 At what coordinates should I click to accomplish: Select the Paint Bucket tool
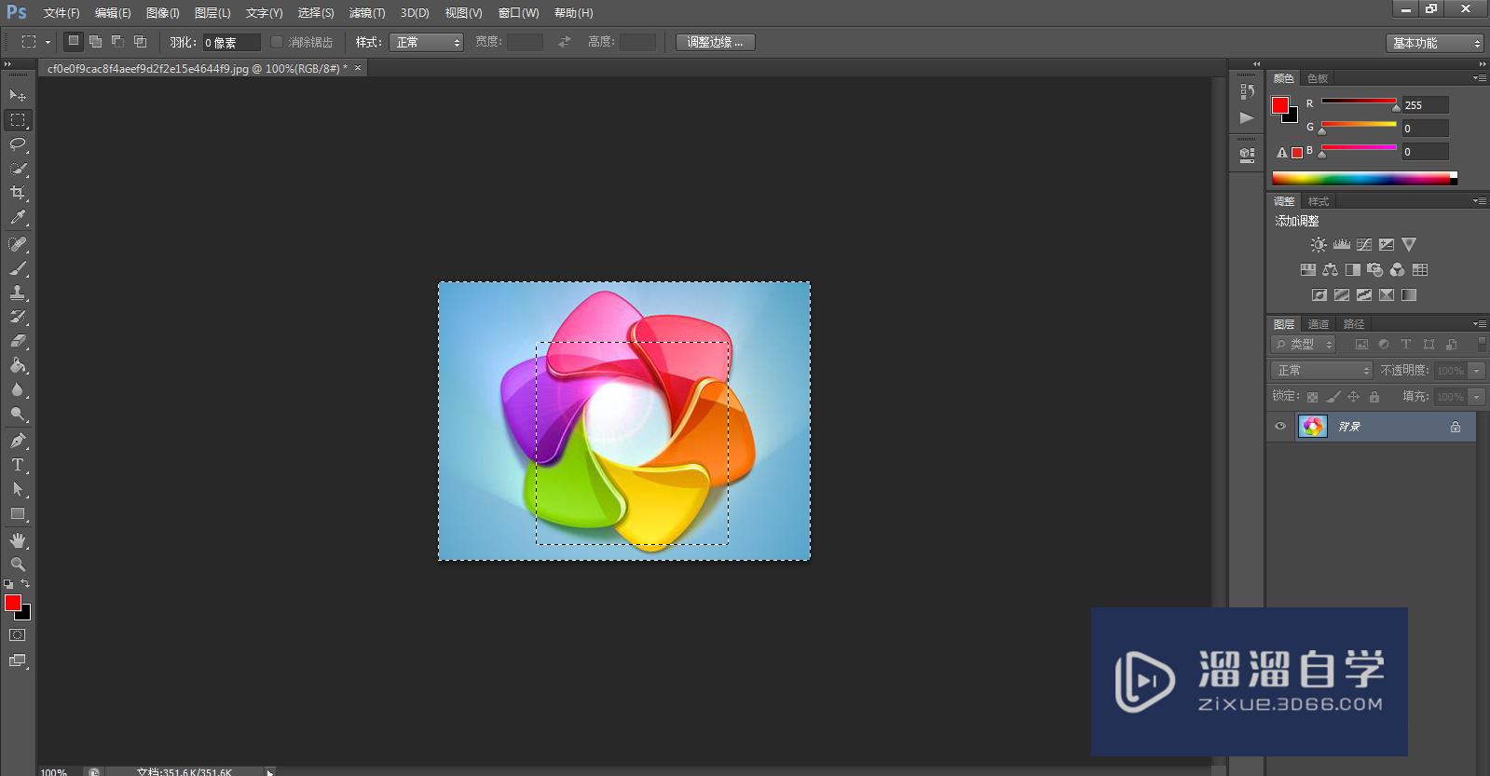18,365
